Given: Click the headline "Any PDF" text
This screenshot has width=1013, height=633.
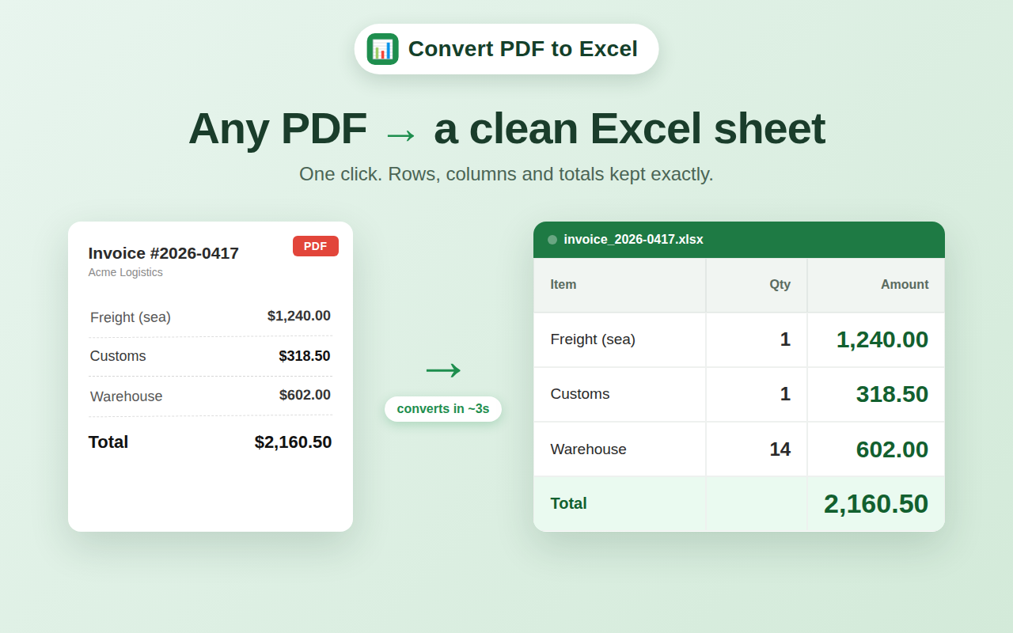Looking at the screenshot, I should point(278,128).
